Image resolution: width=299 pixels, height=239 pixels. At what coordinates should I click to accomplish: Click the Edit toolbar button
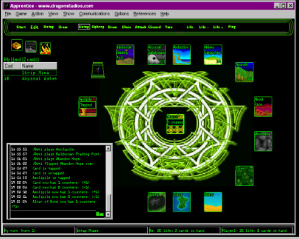(34, 27)
